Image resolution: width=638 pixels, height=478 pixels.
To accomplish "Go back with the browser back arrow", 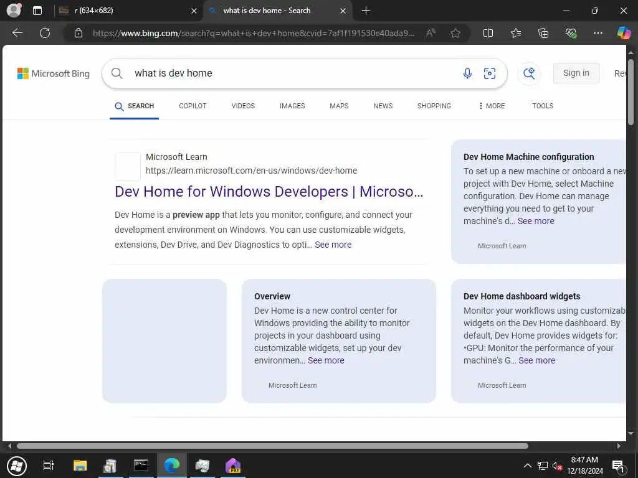I will coord(17,33).
